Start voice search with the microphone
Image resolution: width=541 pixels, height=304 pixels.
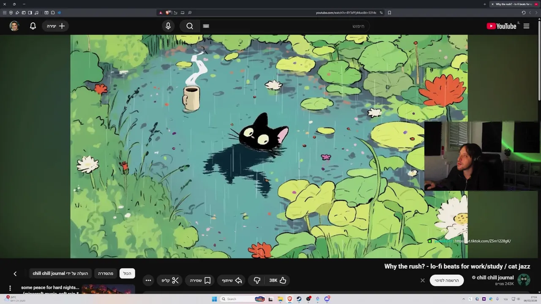tap(168, 26)
